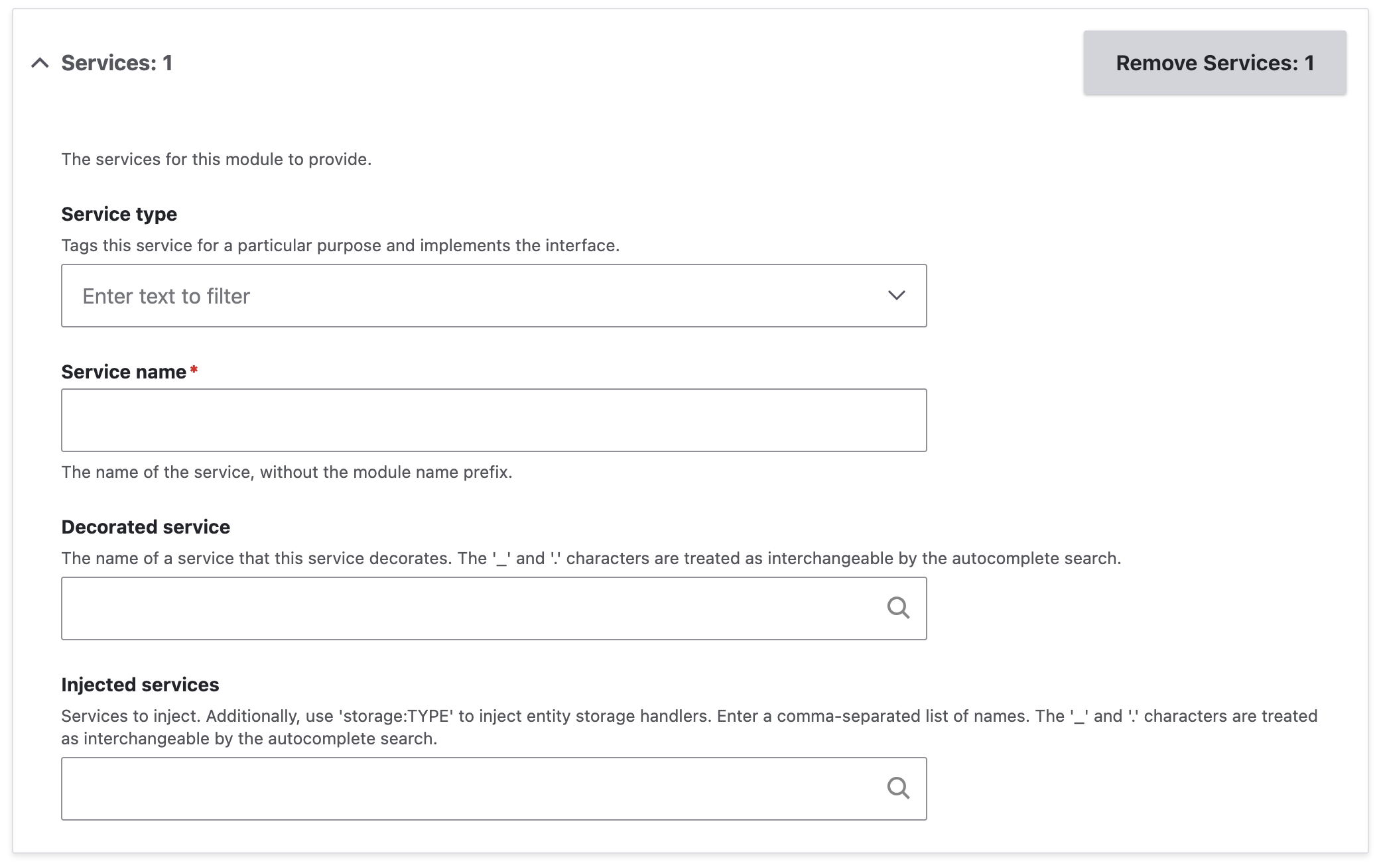The image size is (1377, 863).
Task: Click into the Service name text field
Action: click(493, 420)
